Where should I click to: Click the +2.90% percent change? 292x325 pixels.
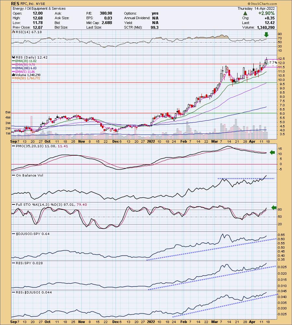(x=266, y=13)
